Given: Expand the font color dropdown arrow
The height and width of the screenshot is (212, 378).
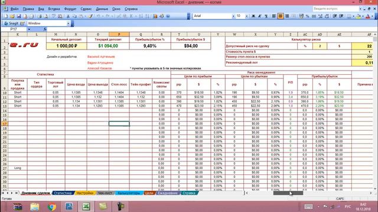Looking at the screenshot, I should tap(372, 16).
